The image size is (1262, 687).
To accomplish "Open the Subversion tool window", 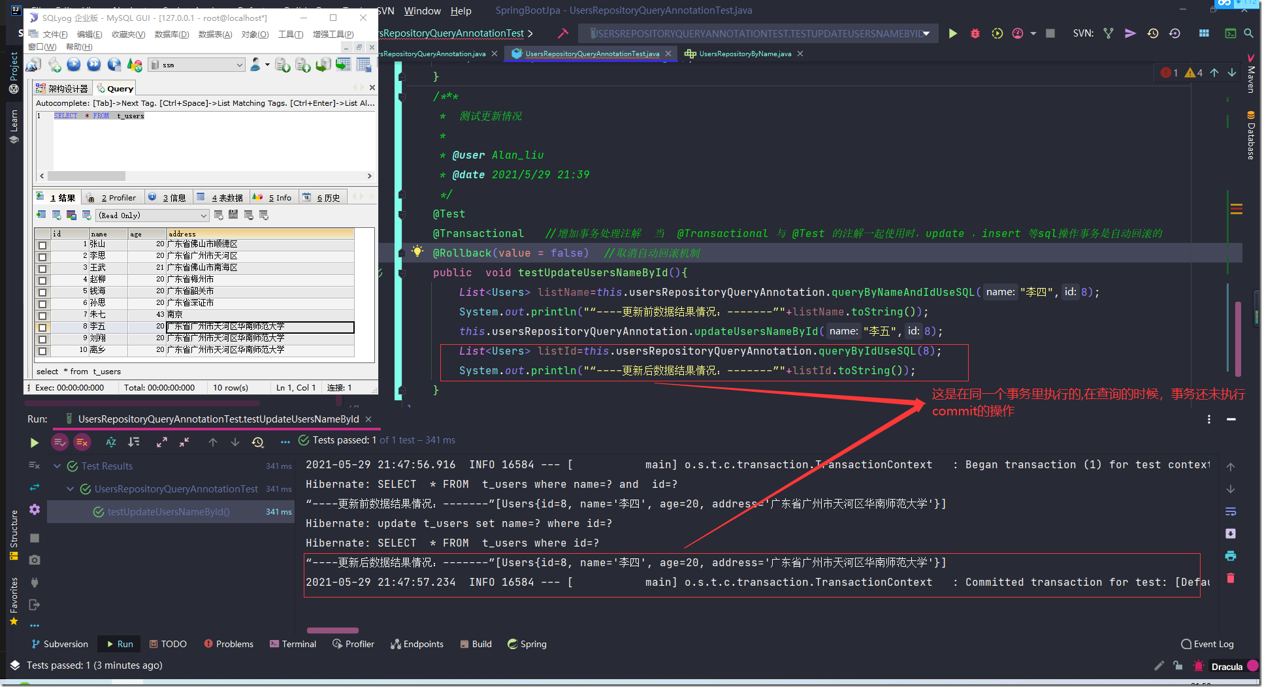I will [59, 644].
